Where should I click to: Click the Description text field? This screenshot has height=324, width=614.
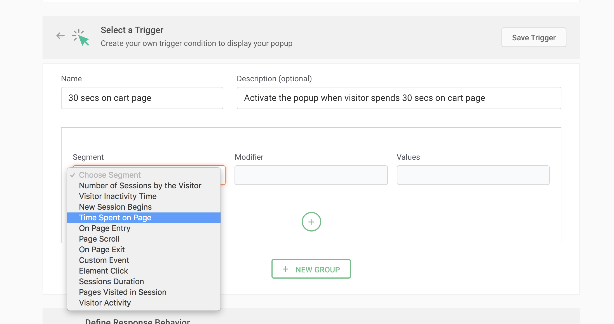click(x=399, y=98)
